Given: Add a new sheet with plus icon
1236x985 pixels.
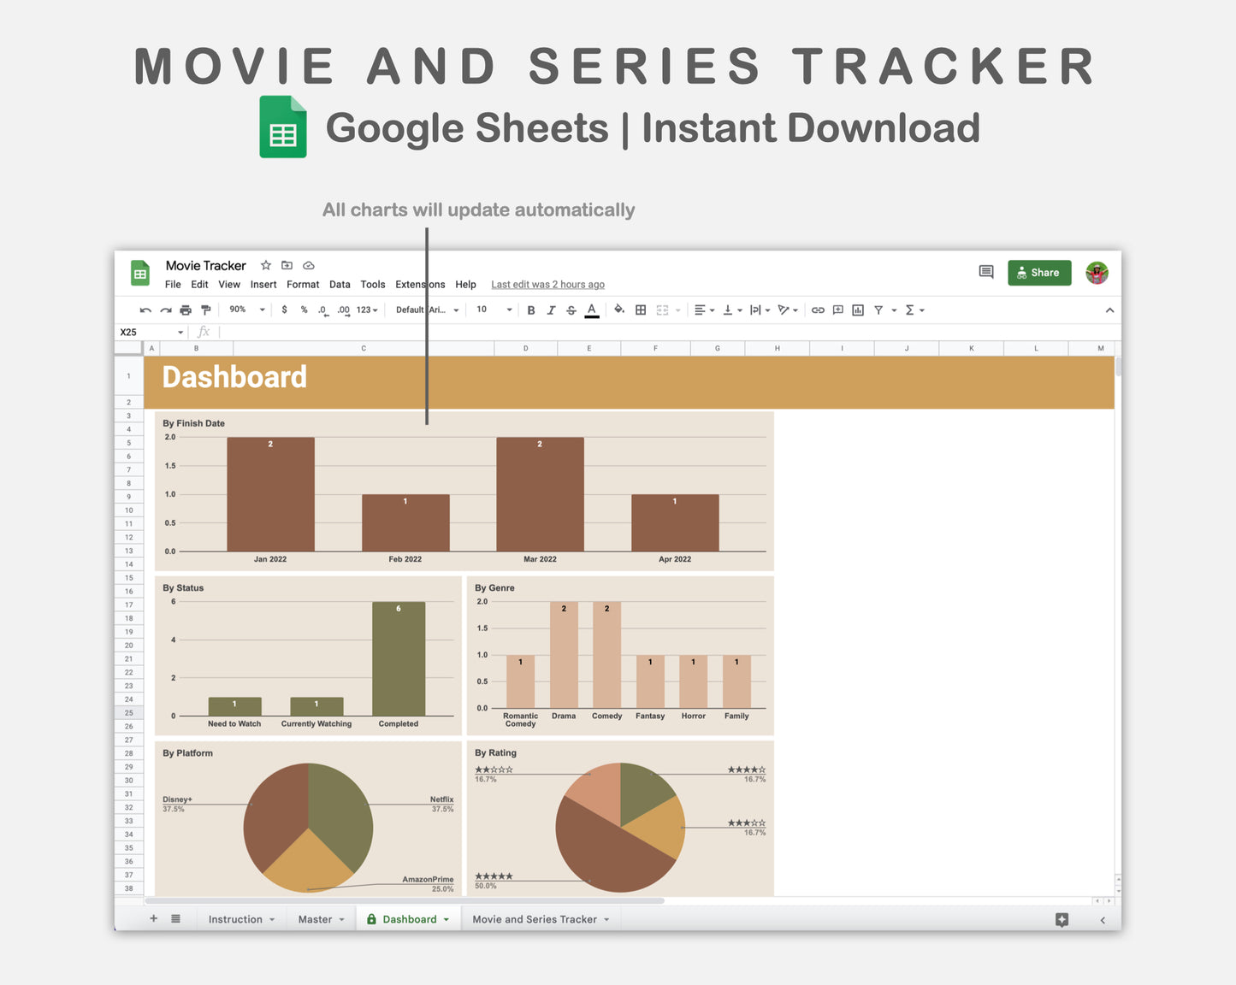Looking at the screenshot, I should click(x=154, y=919).
